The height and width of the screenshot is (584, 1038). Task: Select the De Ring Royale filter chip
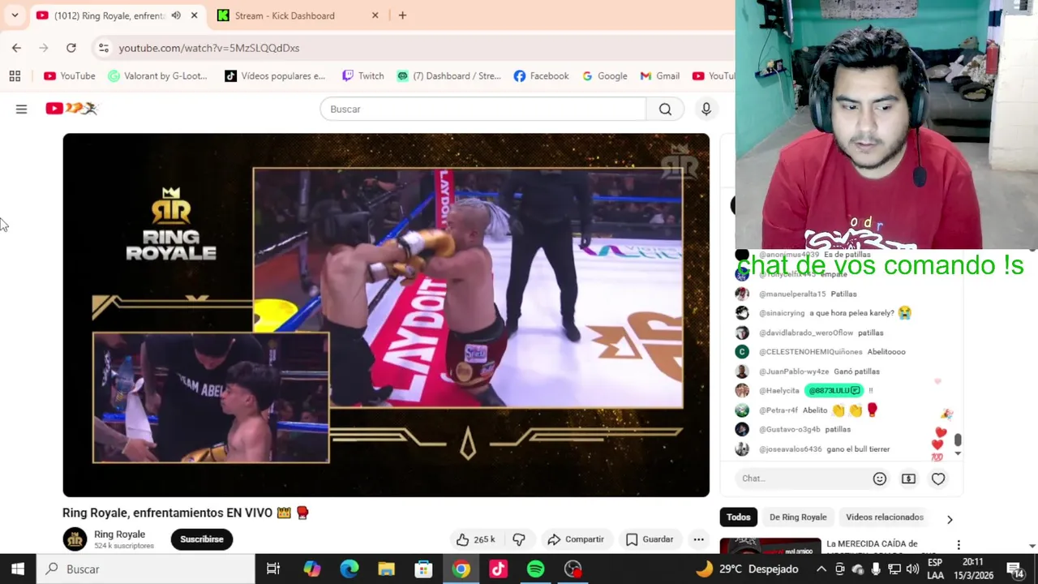pos(798,517)
